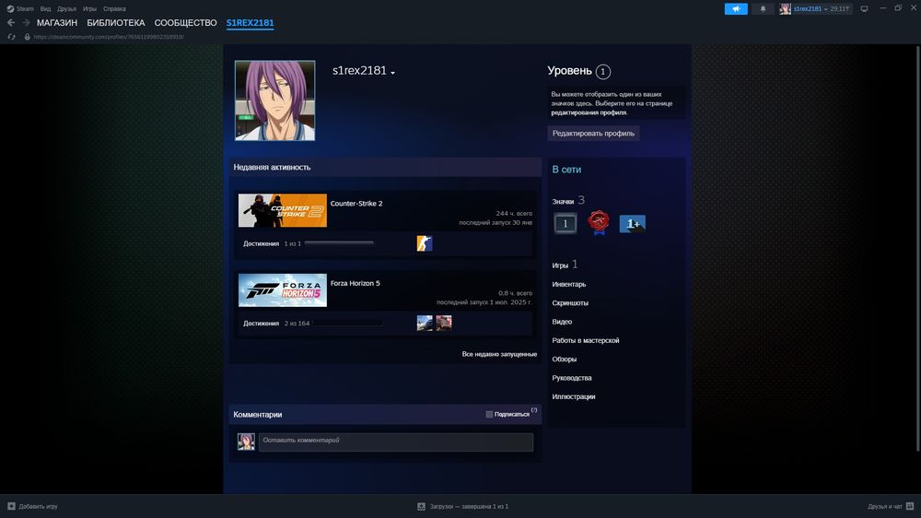Click the lock icon beside the URL
This screenshot has height=518, width=921.
27,37
